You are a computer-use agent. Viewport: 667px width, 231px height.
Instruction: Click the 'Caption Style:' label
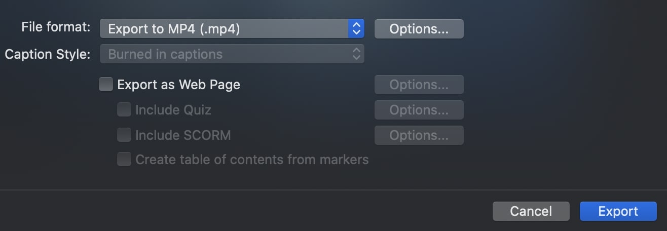coord(48,54)
